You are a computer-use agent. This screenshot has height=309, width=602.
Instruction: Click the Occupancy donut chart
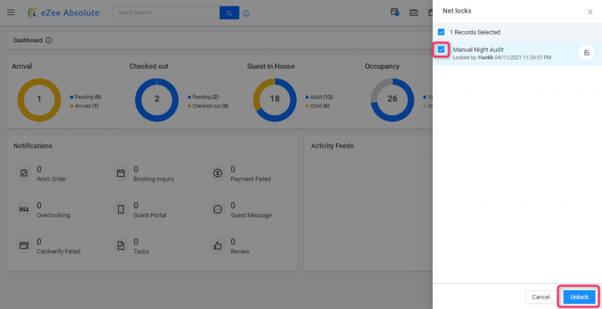pyautogui.click(x=392, y=100)
